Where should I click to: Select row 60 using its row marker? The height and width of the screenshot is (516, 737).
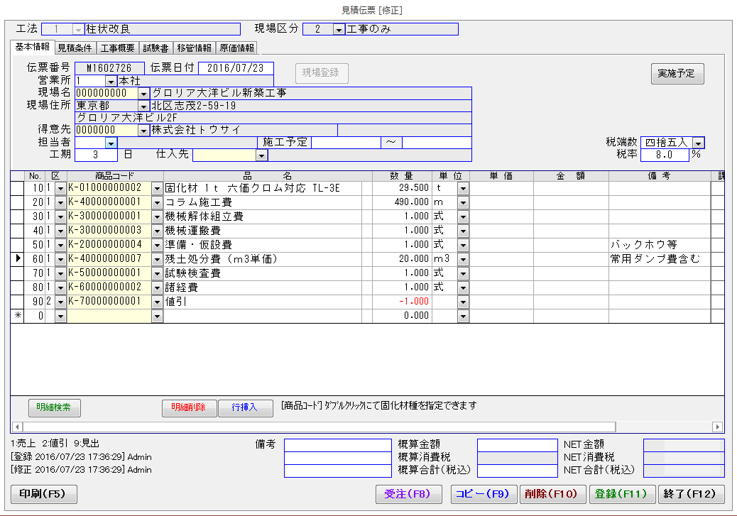17,259
